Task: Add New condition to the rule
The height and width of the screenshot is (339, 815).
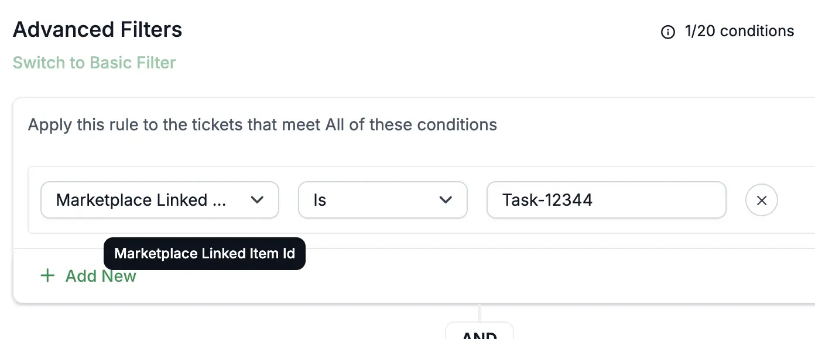Action: pyautogui.click(x=88, y=276)
